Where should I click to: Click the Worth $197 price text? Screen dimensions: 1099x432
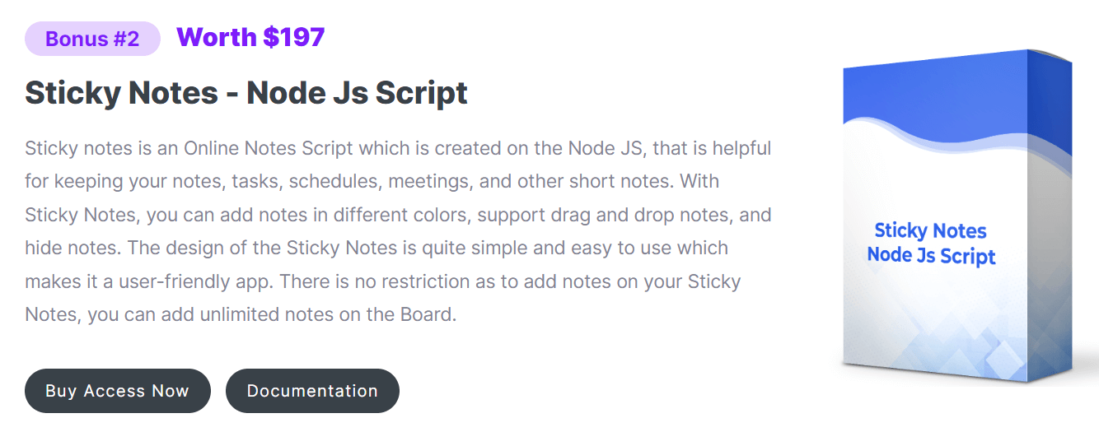point(250,37)
